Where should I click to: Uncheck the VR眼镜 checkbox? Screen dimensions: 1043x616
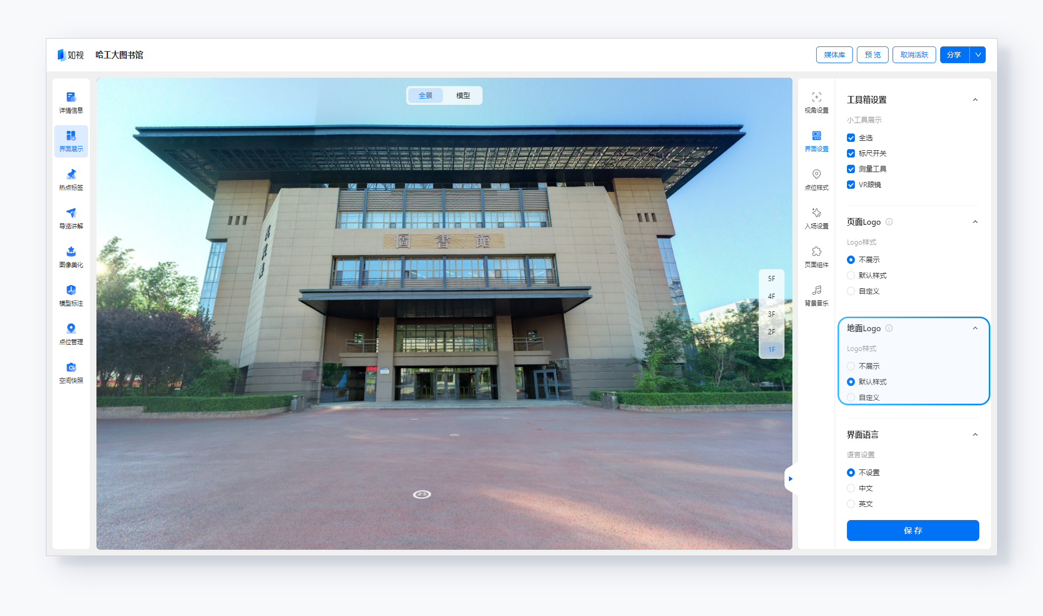(x=851, y=185)
